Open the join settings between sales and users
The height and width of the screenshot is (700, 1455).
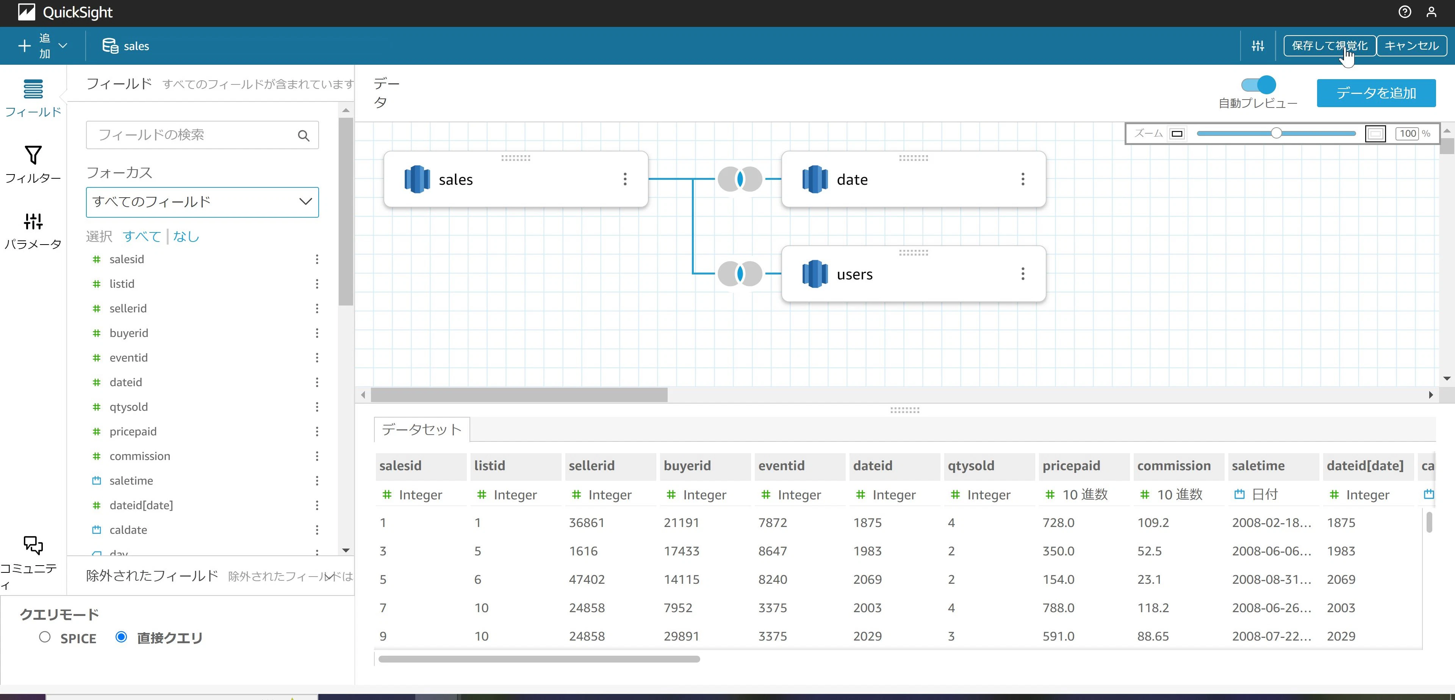coord(740,274)
